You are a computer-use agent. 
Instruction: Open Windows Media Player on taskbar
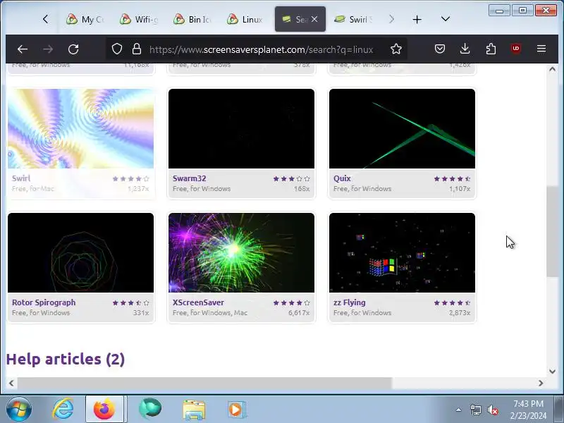coord(237,410)
